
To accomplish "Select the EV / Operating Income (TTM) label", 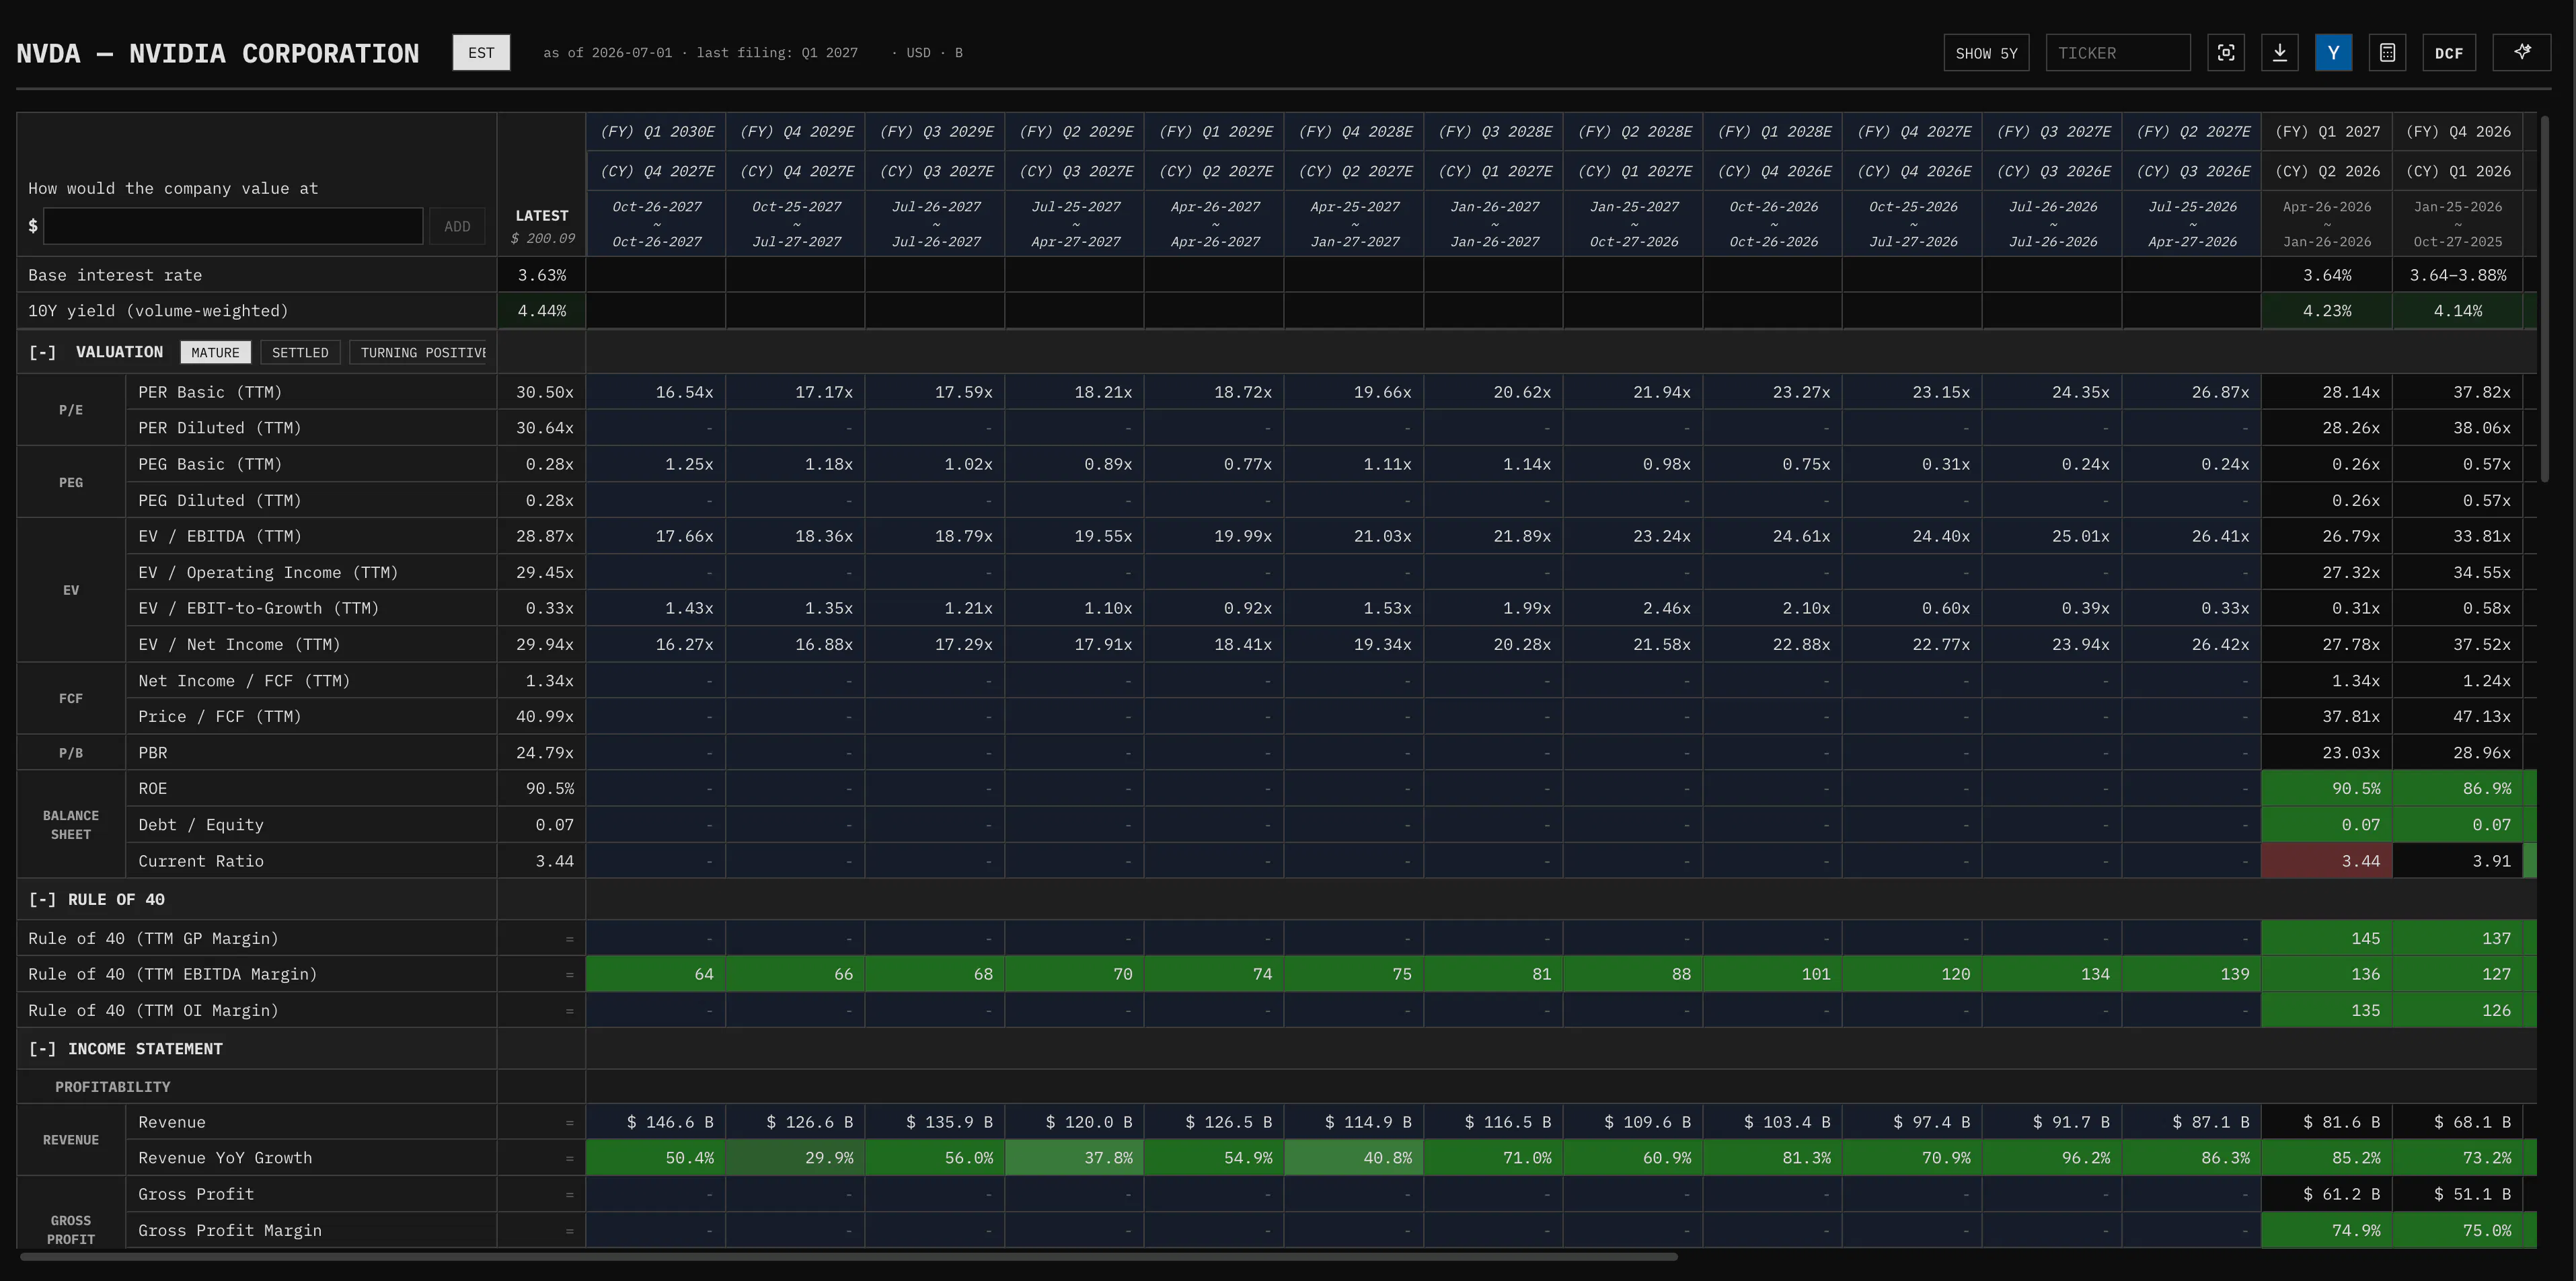I will coord(268,572).
